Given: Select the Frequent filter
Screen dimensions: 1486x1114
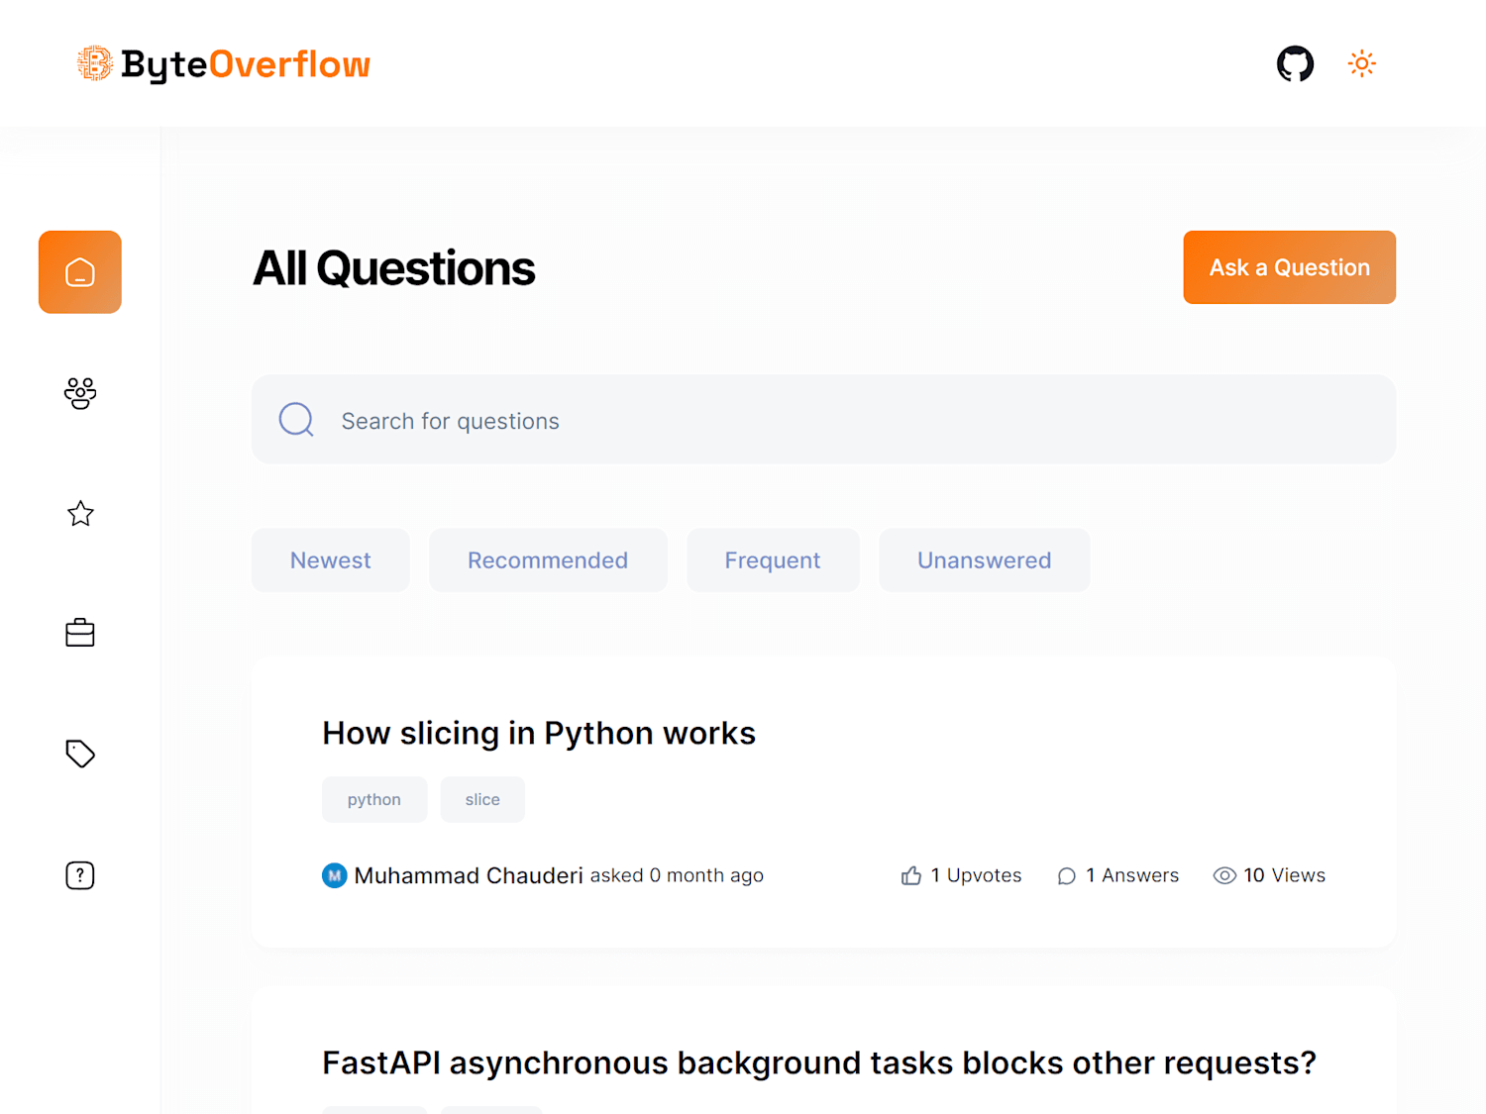Looking at the screenshot, I should 773,560.
